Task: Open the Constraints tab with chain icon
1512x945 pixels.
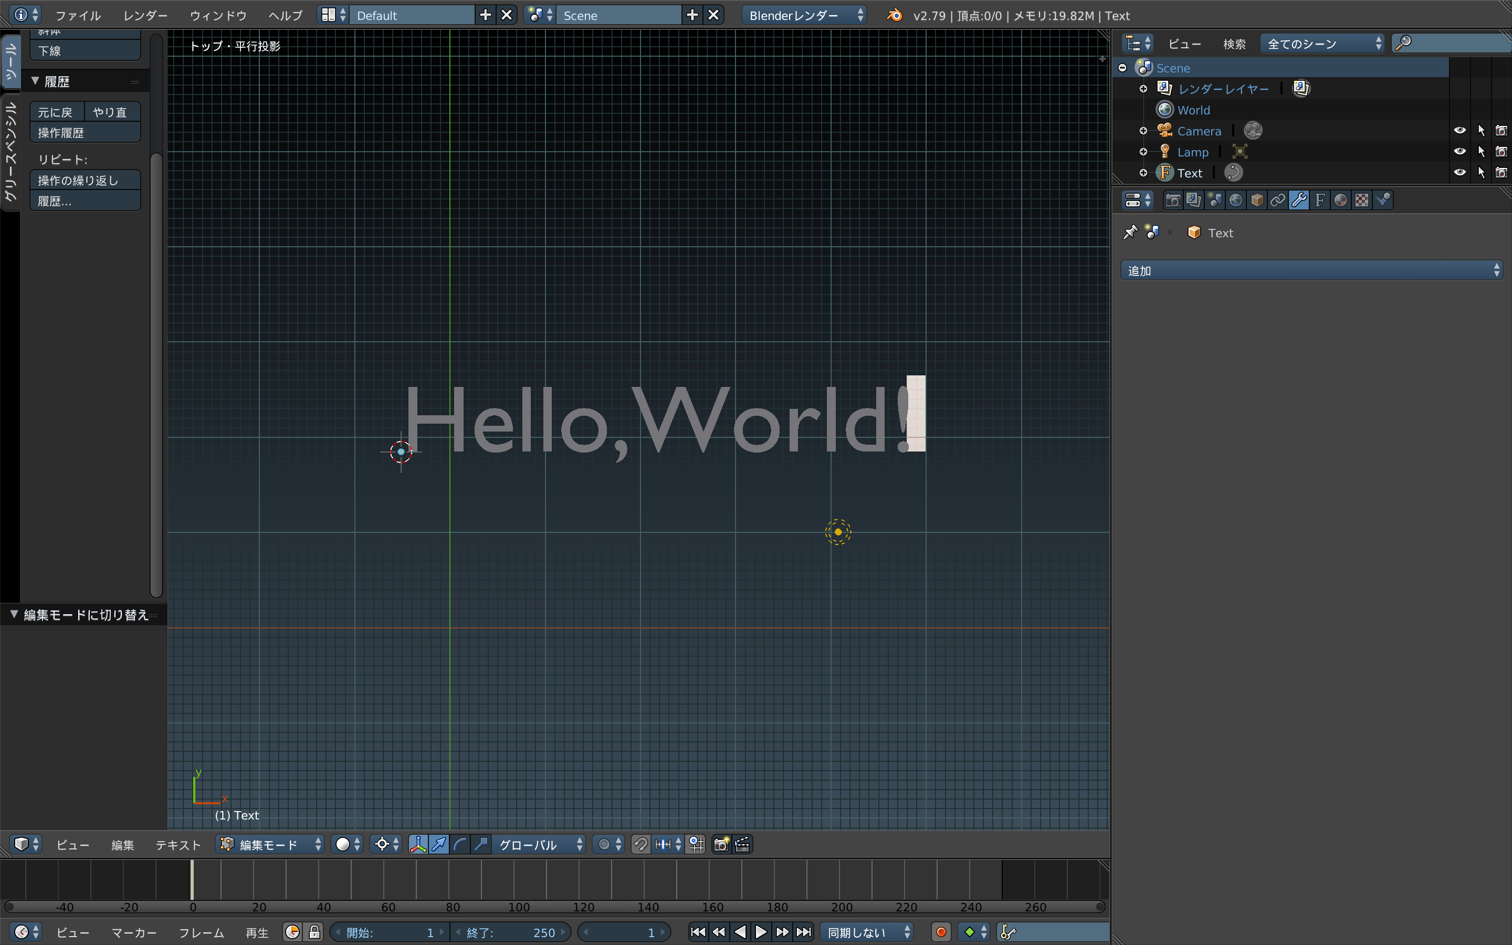Action: (x=1278, y=200)
